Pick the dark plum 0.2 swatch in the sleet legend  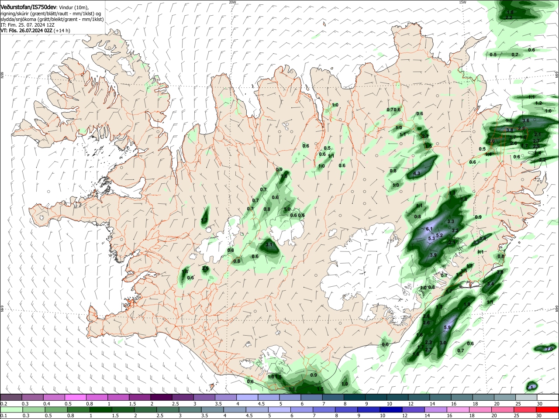[x=11, y=397]
